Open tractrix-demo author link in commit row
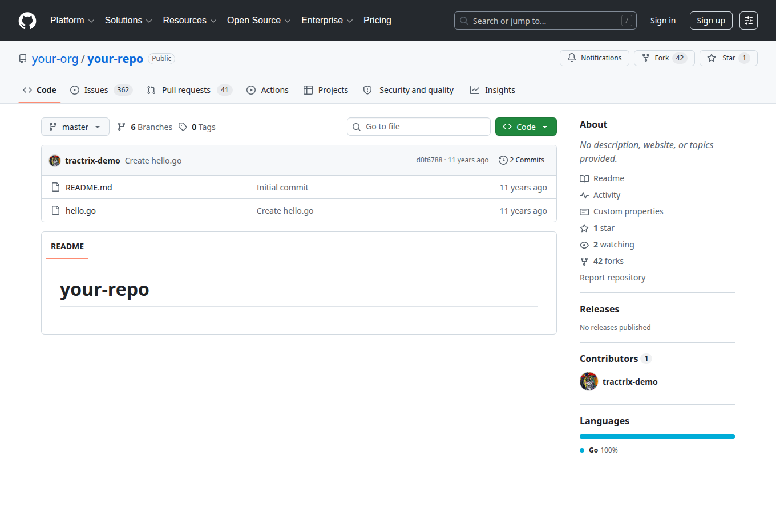The image size is (776, 513). click(92, 161)
